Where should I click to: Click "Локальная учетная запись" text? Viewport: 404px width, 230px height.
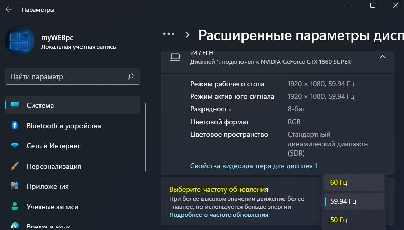click(x=78, y=47)
